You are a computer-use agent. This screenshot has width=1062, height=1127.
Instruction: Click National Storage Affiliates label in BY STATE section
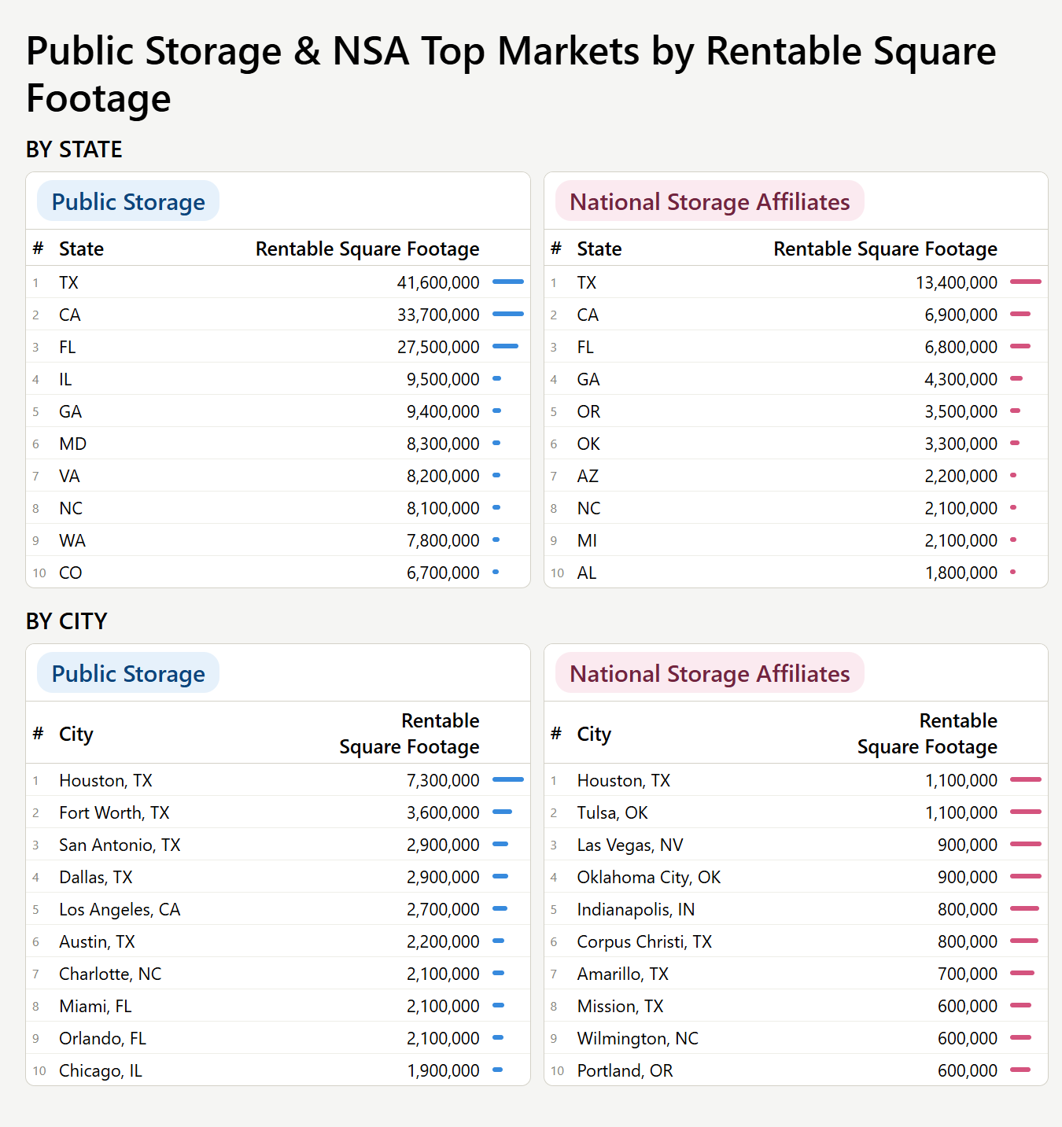710,201
